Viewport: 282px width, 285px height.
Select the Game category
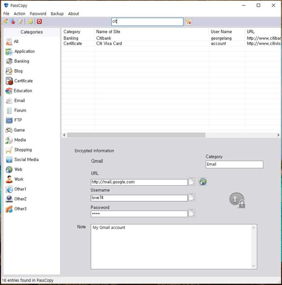coord(15,130)
